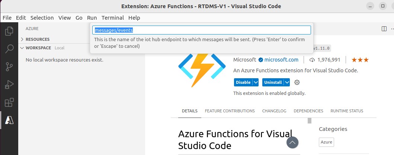Viewport: 394px width, 155px height.
Task: Open the Selection menu
Action: [x=42, y=18]
